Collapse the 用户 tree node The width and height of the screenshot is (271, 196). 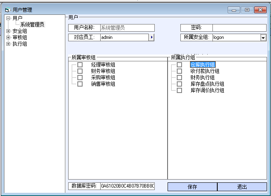click(8, 18)
